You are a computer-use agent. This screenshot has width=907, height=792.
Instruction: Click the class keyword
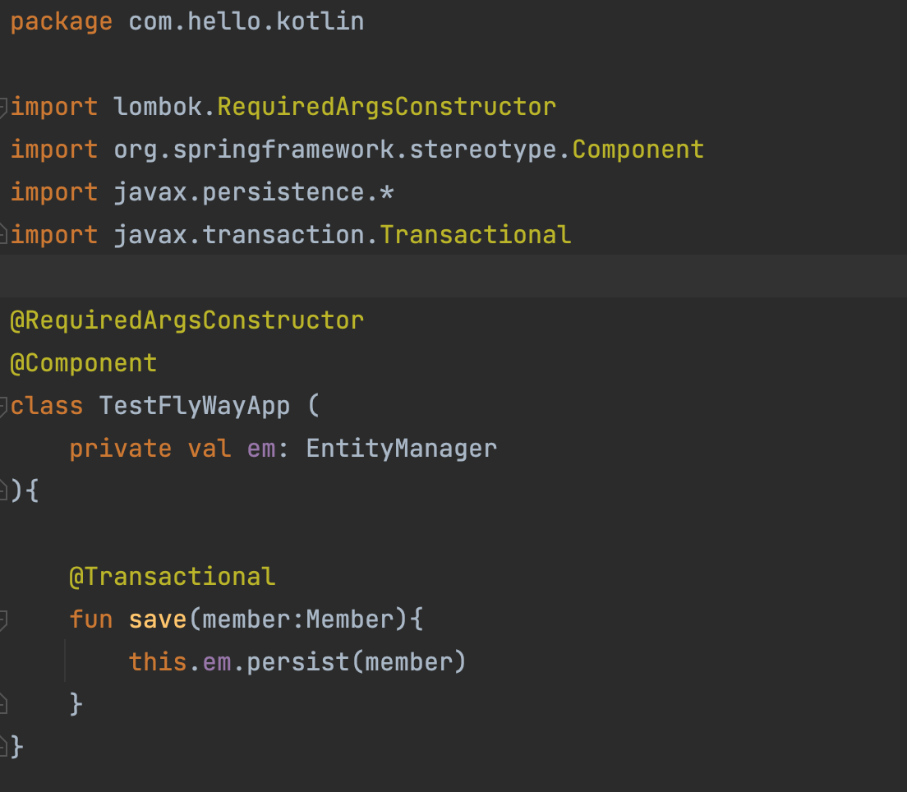click(x=47, y=406)
